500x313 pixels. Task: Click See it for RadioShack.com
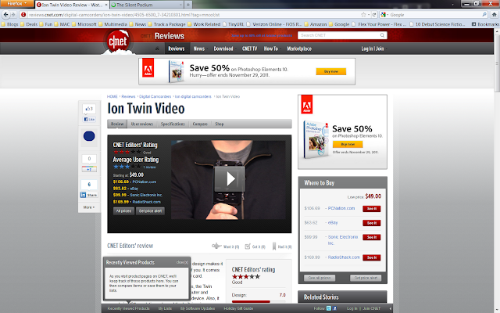tap(372, 257)
